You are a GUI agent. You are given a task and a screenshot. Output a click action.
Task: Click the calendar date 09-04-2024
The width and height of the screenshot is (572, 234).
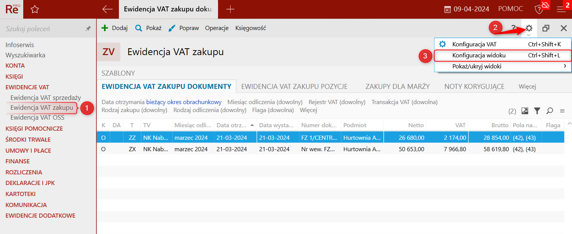(x=467, y=9)
